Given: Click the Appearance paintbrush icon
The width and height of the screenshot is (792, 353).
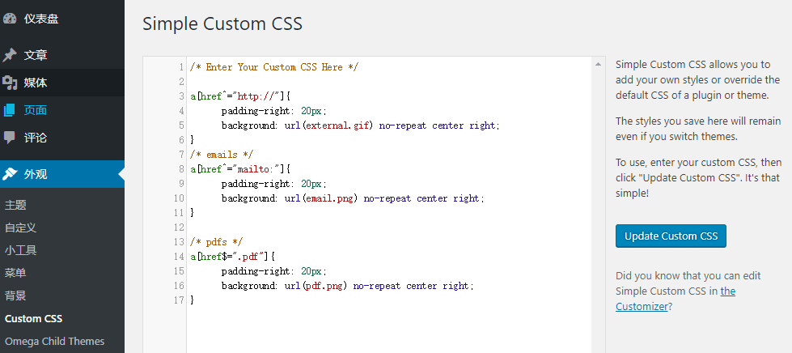Looking at the screenshot, I should (10, 174).
